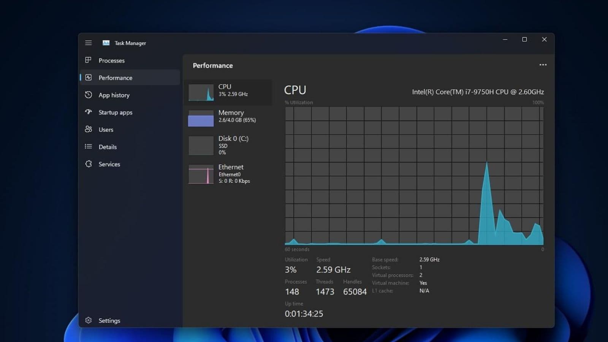The image size is (608, 342).
Task: Open the more options ellipsis menu
Action: (543, 65)
